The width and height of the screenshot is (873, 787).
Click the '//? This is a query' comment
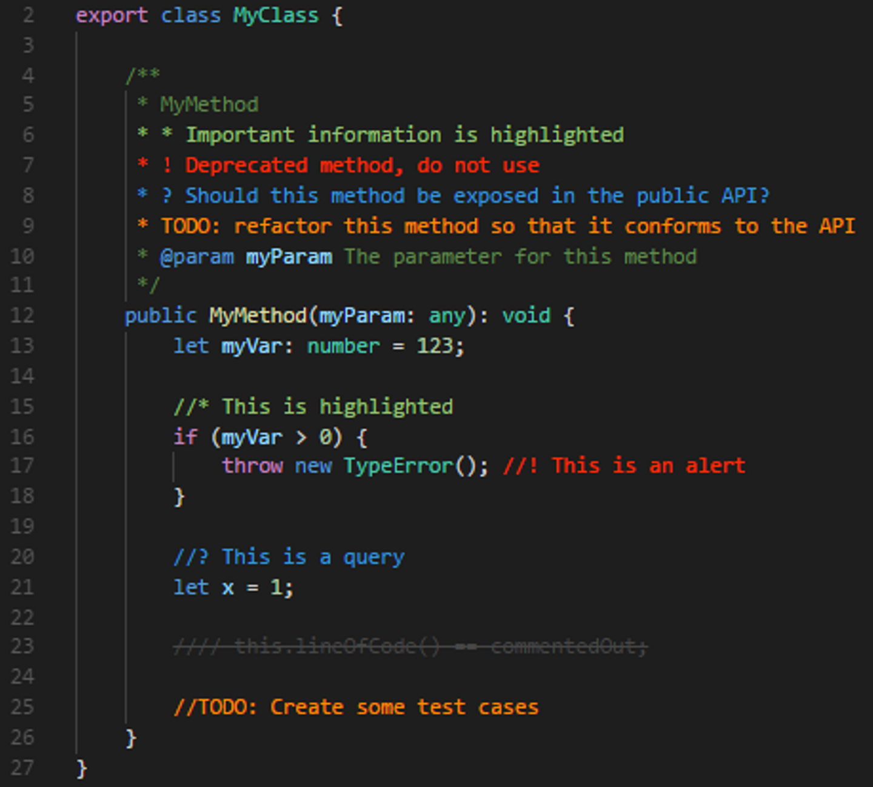pos(289,557)
